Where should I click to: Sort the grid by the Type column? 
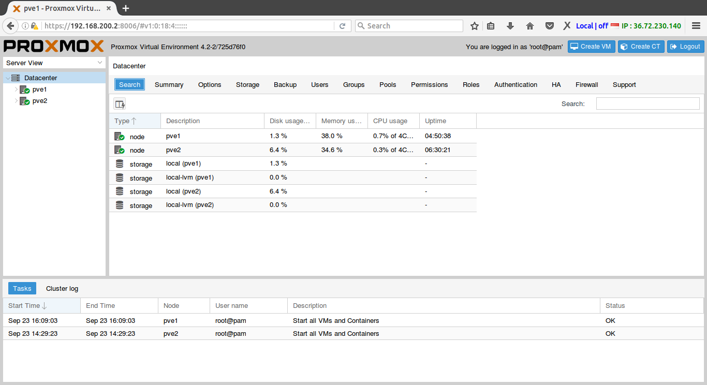pos(135,121)
